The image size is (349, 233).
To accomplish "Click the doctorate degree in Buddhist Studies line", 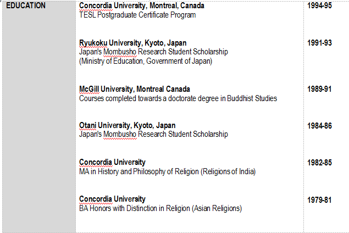I will (x=178, y=98).
